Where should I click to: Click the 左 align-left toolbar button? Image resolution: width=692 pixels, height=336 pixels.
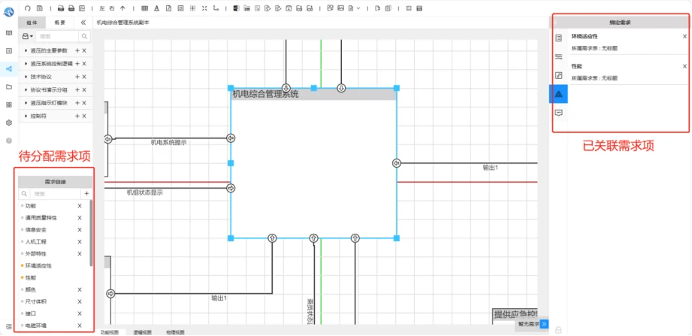click(x=102, y=8)
